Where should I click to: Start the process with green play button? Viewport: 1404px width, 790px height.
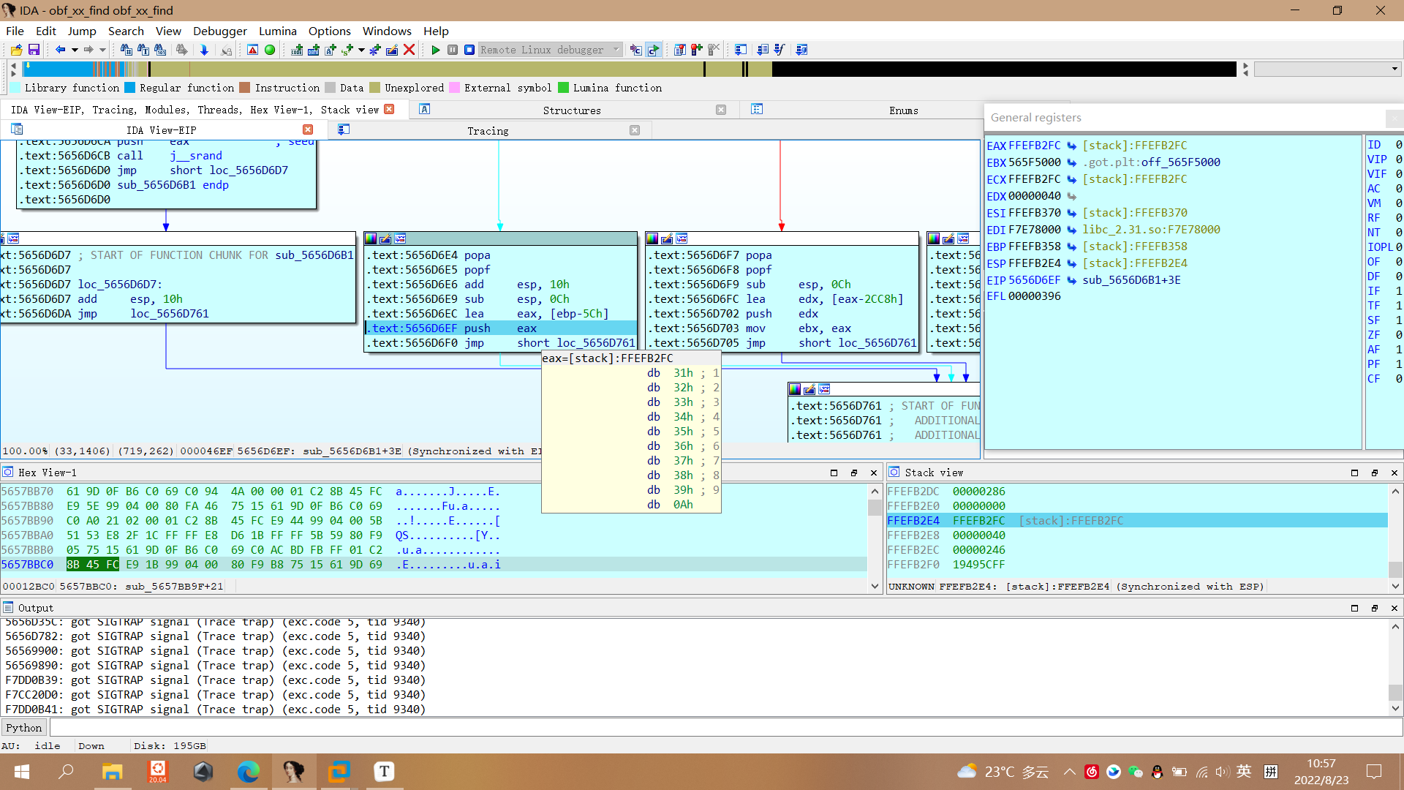(x=436, y=50)
